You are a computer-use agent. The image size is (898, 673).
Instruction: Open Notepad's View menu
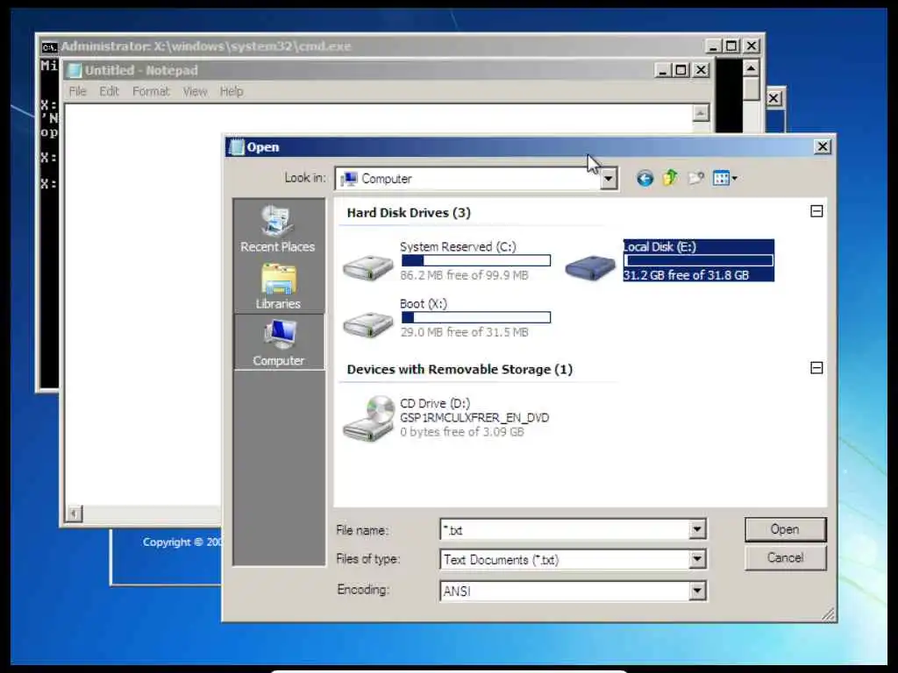195,91
